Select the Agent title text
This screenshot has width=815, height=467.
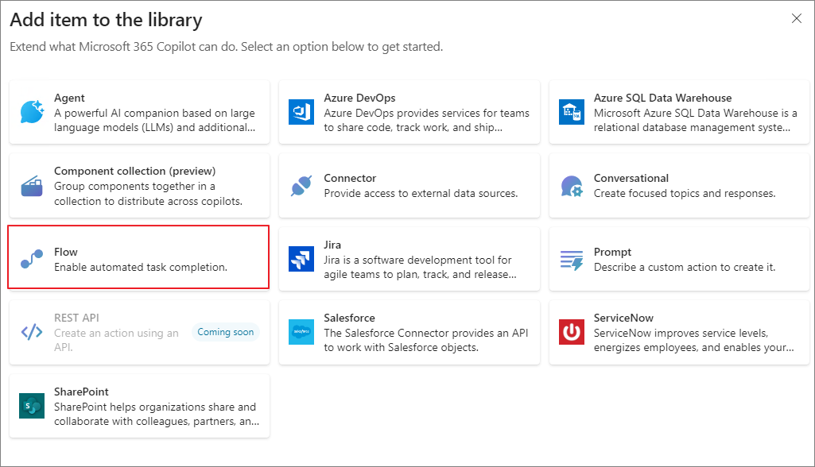point(69,98)
